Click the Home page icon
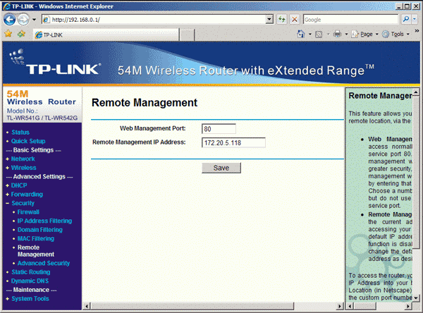Image resolution: width=423 pixels, height=313 pixels. [x=301, y=34]
